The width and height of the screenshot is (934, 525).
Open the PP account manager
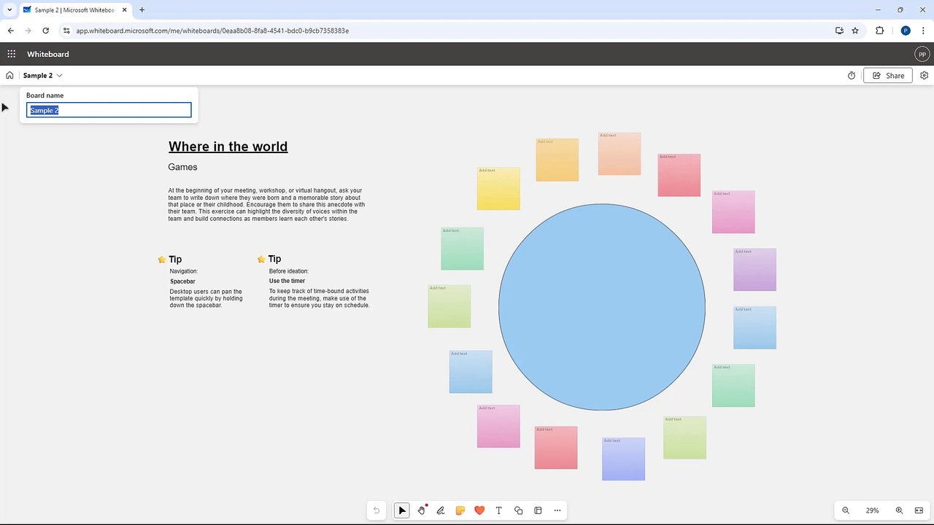pos(922,54)
